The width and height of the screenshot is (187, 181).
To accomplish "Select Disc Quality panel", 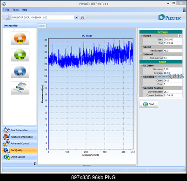I will [x=20, y=150].
